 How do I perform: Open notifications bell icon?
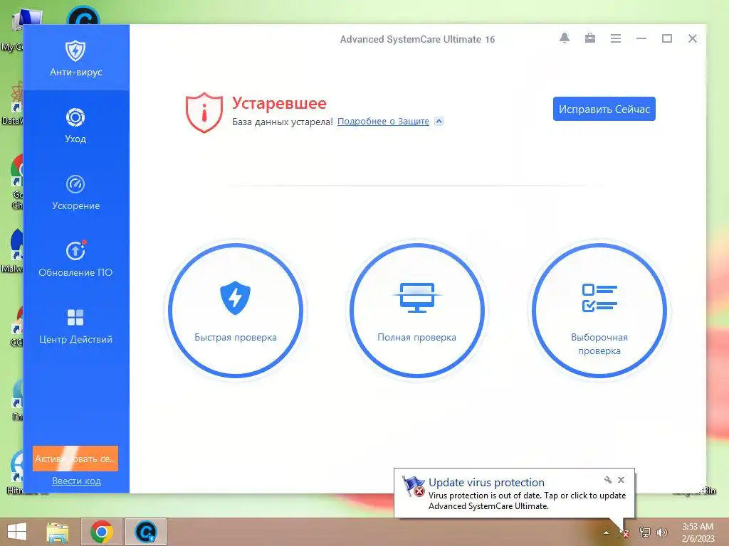(x=565, y=38)
